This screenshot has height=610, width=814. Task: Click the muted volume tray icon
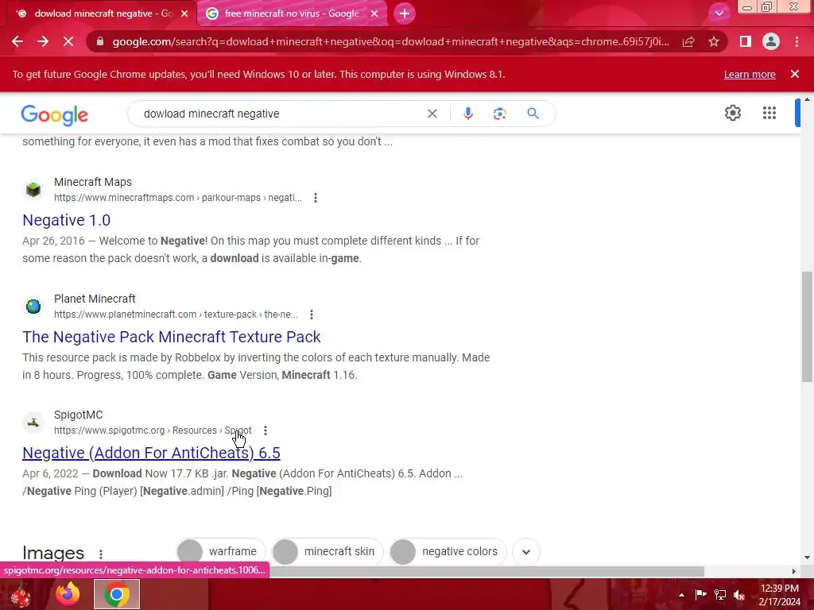tap(739, 595)
